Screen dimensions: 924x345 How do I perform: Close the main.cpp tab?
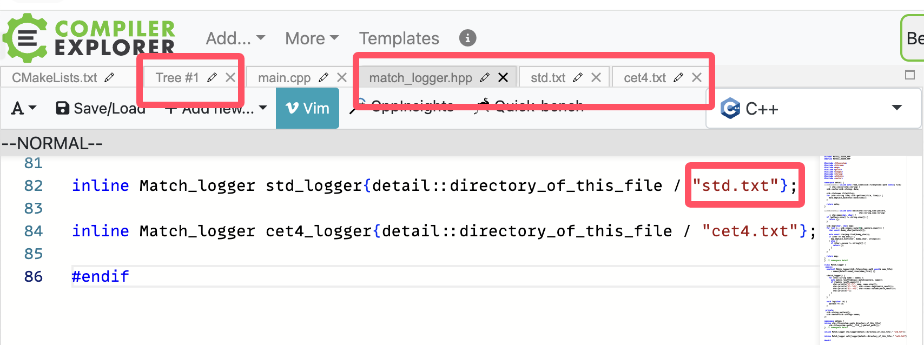342,77
